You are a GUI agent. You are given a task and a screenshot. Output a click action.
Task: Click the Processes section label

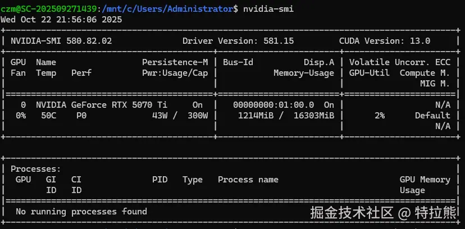point(35,169)
